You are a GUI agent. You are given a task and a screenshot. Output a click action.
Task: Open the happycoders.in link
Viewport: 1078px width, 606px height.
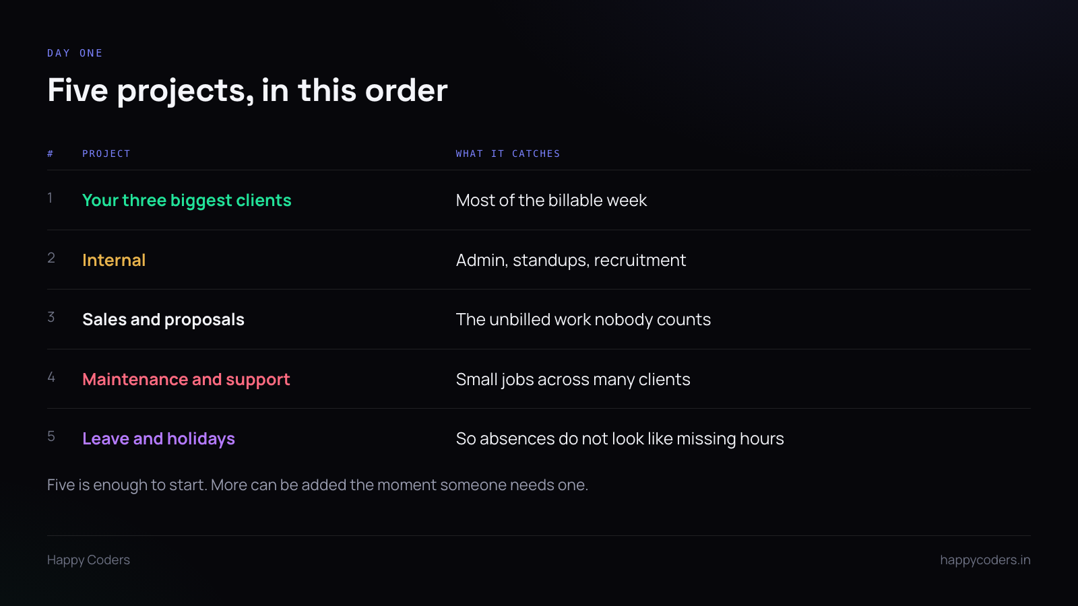tap(985, 560)
